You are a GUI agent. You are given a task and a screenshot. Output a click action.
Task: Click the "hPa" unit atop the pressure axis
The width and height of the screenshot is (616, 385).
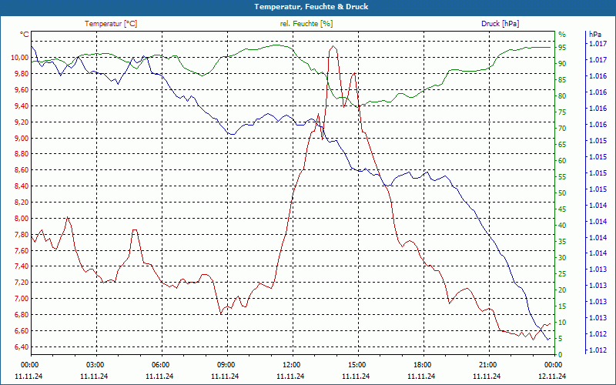point(594,34)
